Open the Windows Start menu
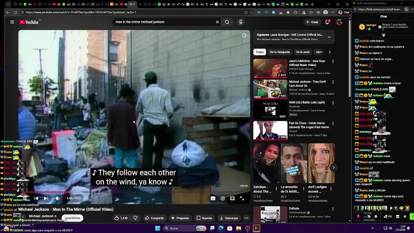The image size is (414, 233). point(158,228)
